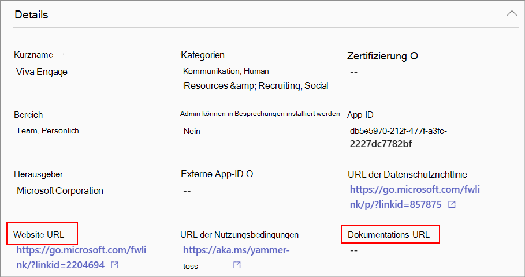Click the Details section heading
The height and width of the screenshot is (277, 525).
click(x=31, y=15)
